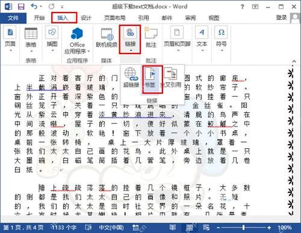Select the 插入 (Insert) tab
Image resolution: width=301 pixels, height=233 pixels.
tap(63, 18)
